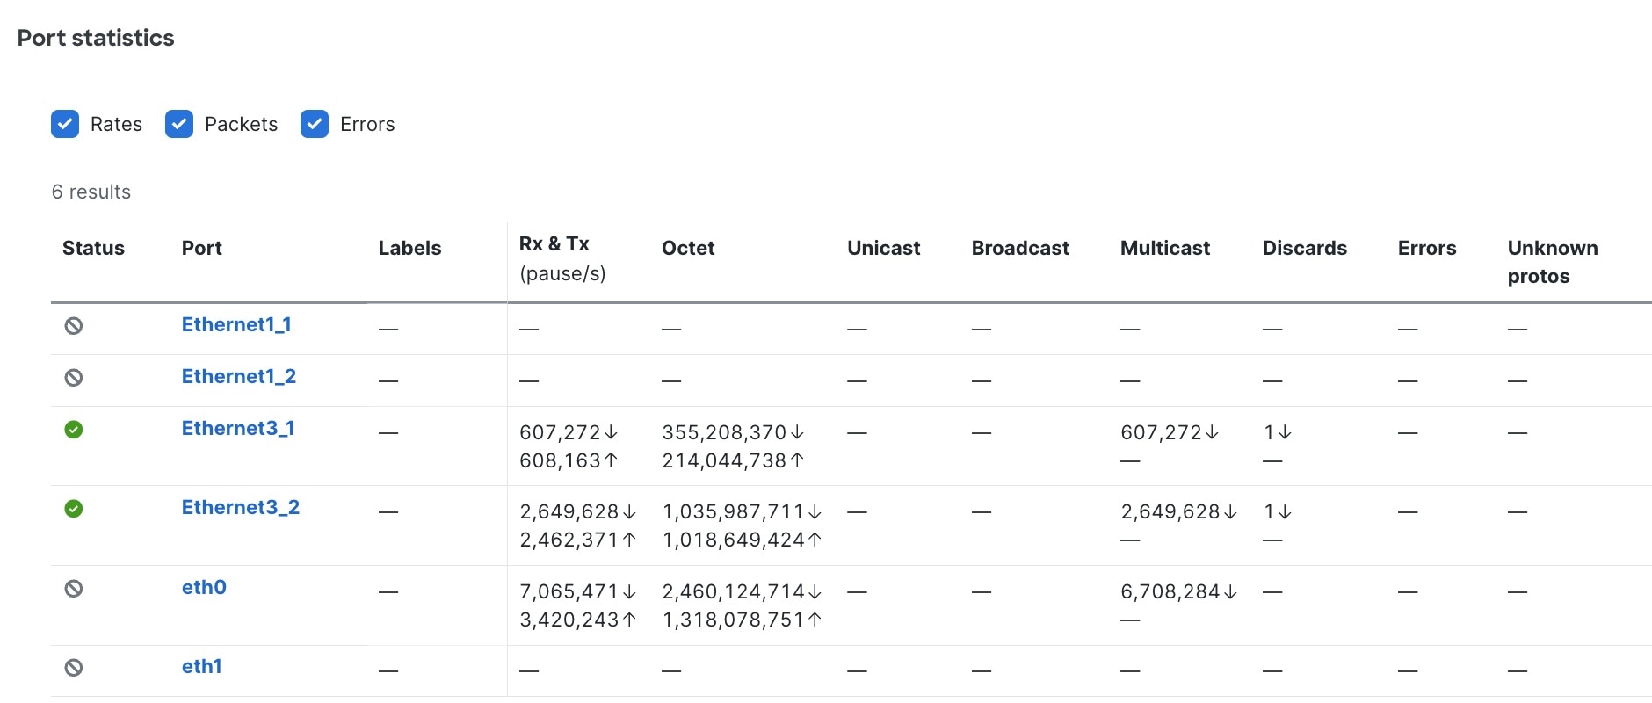The width and height of the screenshot is (1652, 703).
Task: Click the Octet column header
Action: pyautogui.click(x=688, y=248)
